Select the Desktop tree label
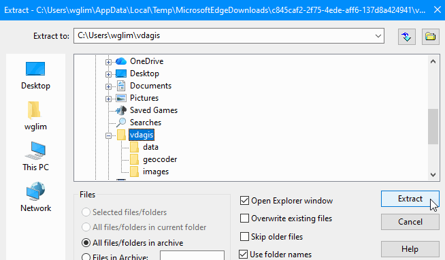This screenshot has height=260, width=445. pyautogui.click(x=144, y=74)
